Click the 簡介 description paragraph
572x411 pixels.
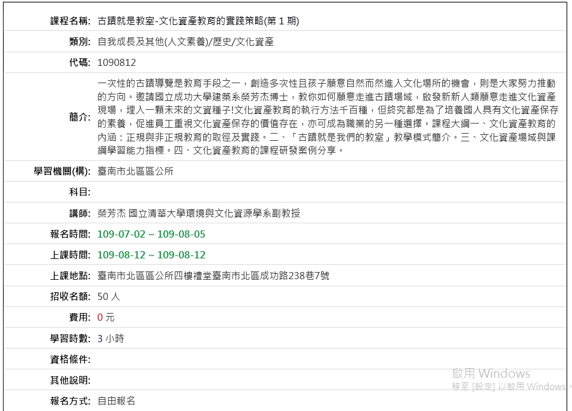[326, 117]
